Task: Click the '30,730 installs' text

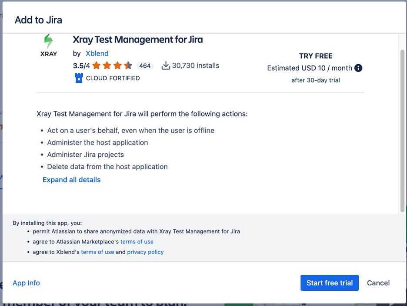Action: (196, 66)
